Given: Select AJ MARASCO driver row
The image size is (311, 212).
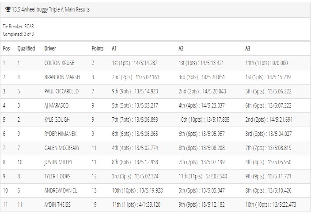Looking at the screenshot, I should coord(155,105).
